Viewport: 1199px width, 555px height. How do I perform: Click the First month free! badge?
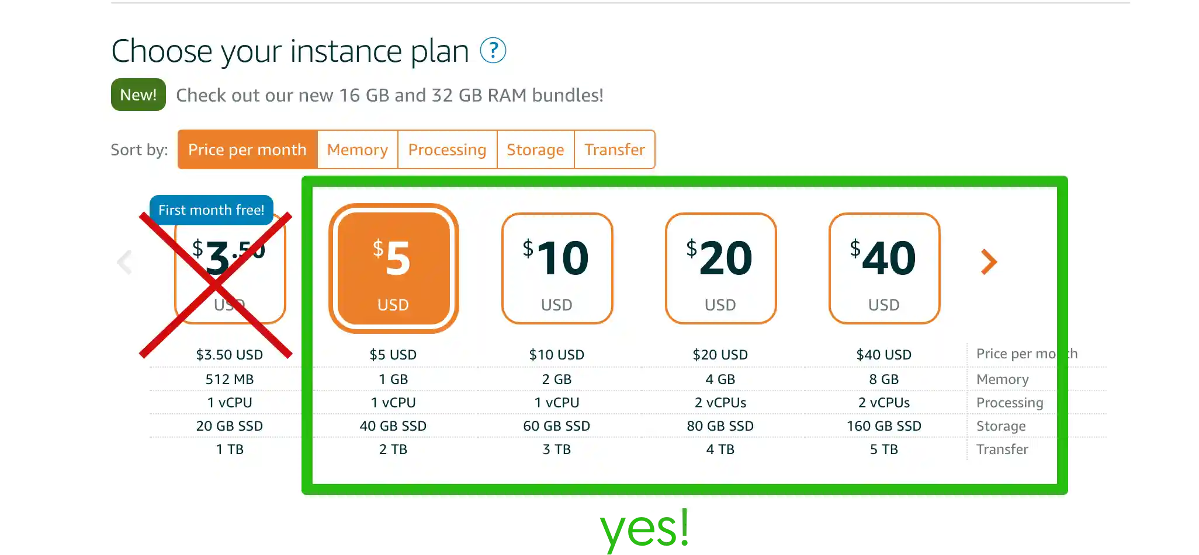211,210
